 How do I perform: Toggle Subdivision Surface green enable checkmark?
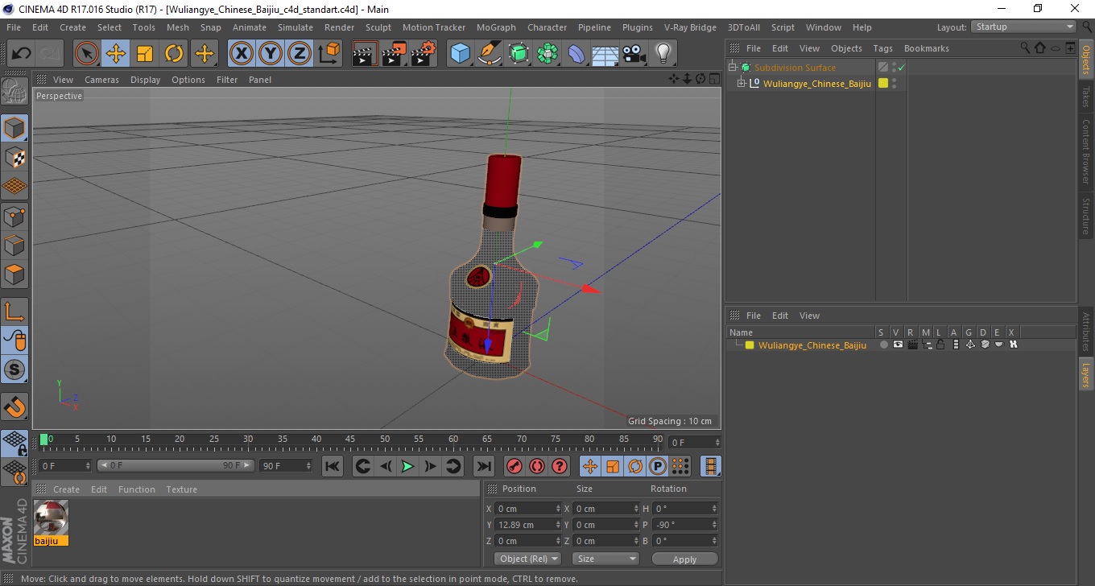point(901,68)
